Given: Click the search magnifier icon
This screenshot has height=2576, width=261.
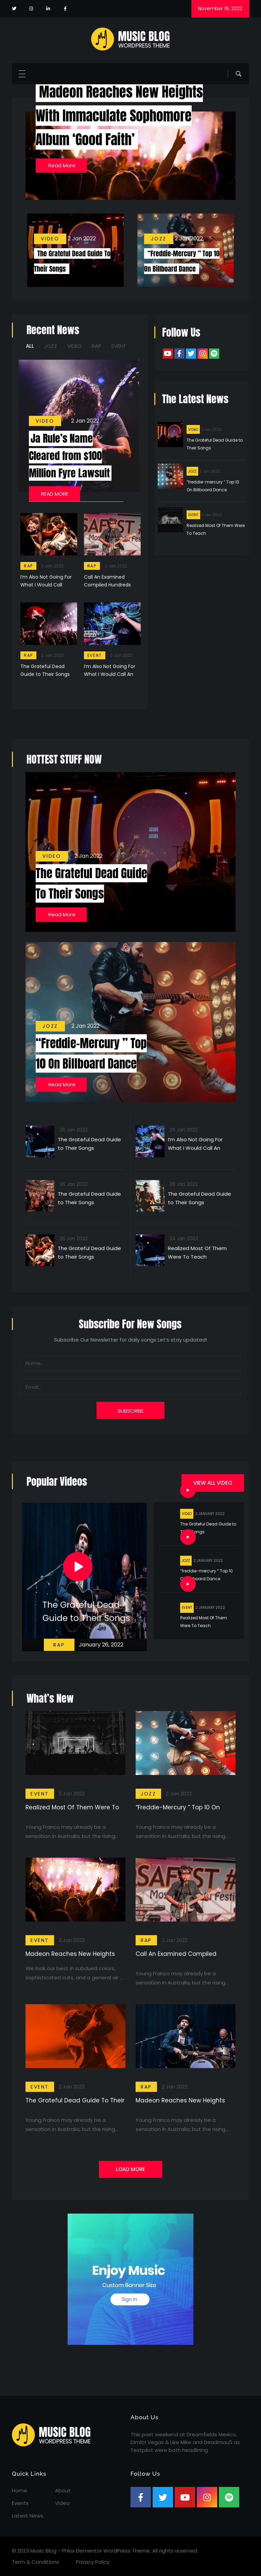Looking at the screenshot, I should click(x=238, y=73).
